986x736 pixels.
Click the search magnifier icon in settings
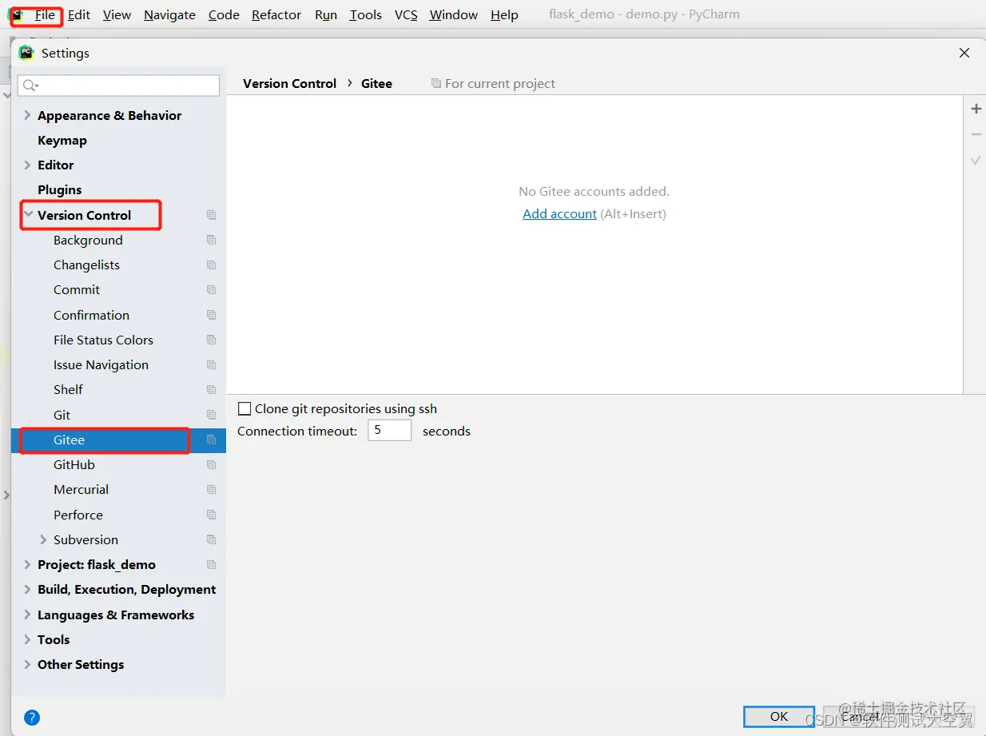tap(30, 86)
